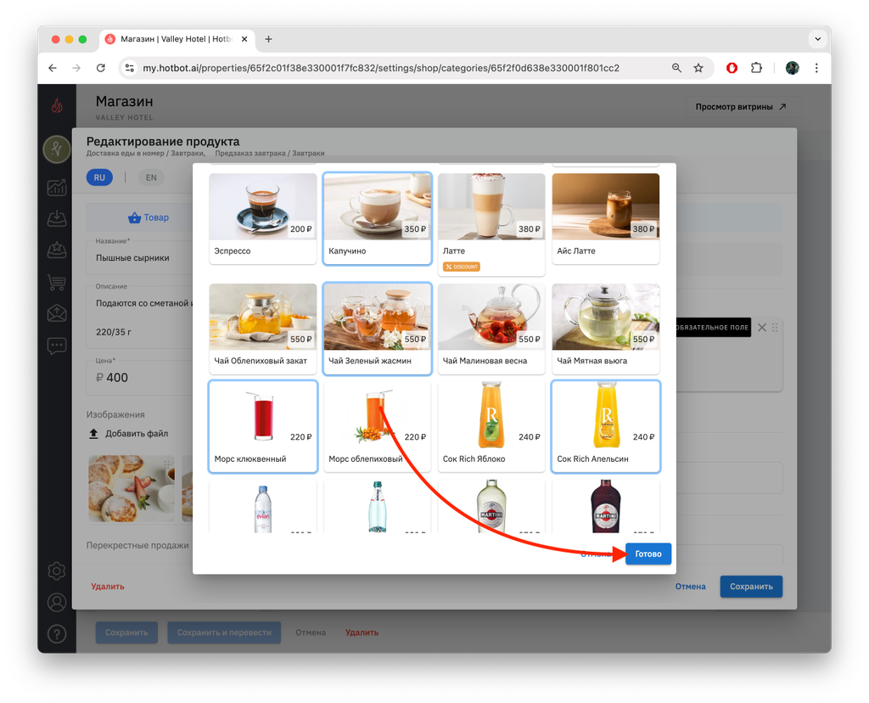Click the browser address bar URL
869x703 pixels.
pyautogui.click(x=381, y=68)
